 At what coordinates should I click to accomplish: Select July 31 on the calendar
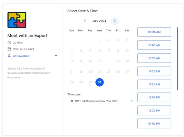coord(99,82)
